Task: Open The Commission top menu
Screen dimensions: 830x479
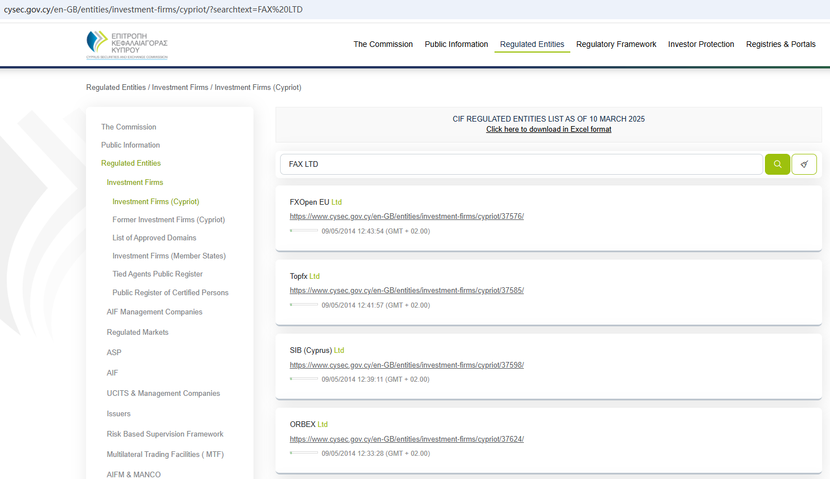Action: pos(383,44)
